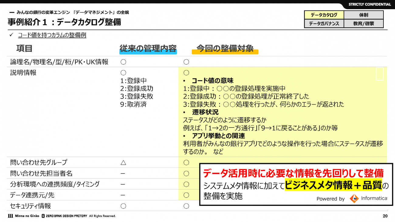
Task: Open the データガバナンス tab
Action: [324, 23]
